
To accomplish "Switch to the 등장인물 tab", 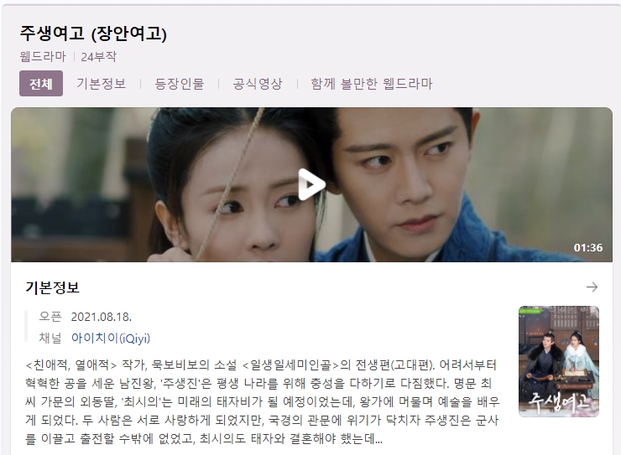I will [x=179, y=84].
